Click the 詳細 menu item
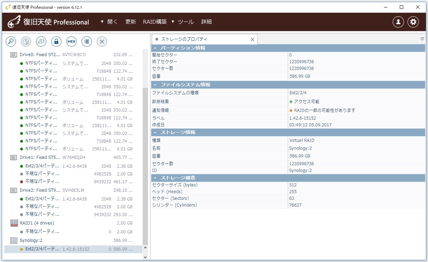 pos(207,22)
